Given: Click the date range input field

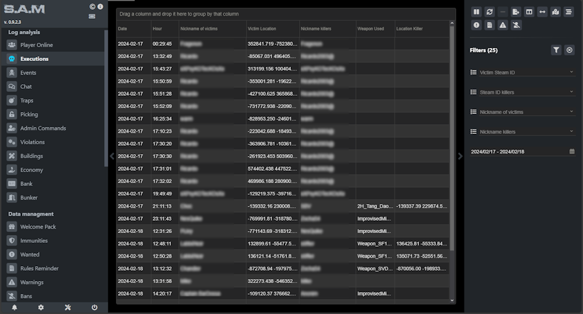Looking at the screenshot, I should [x=518, y=151].
